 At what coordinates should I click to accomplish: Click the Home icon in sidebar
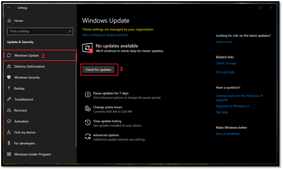click(9, 21)
